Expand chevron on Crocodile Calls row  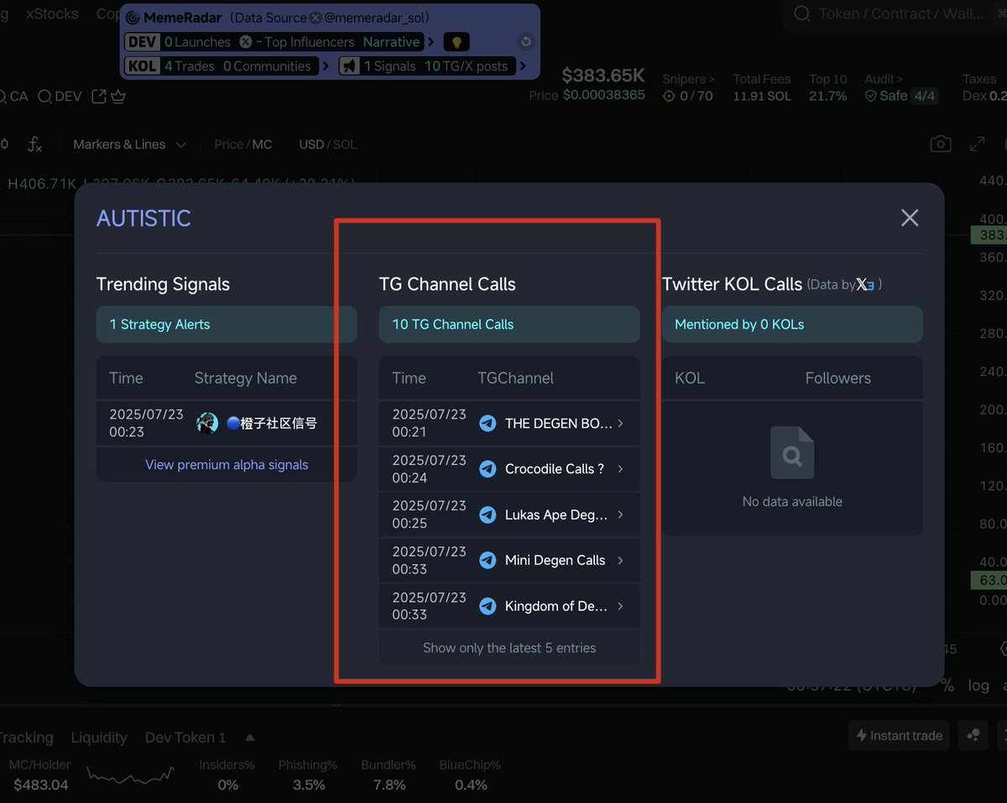620,469
